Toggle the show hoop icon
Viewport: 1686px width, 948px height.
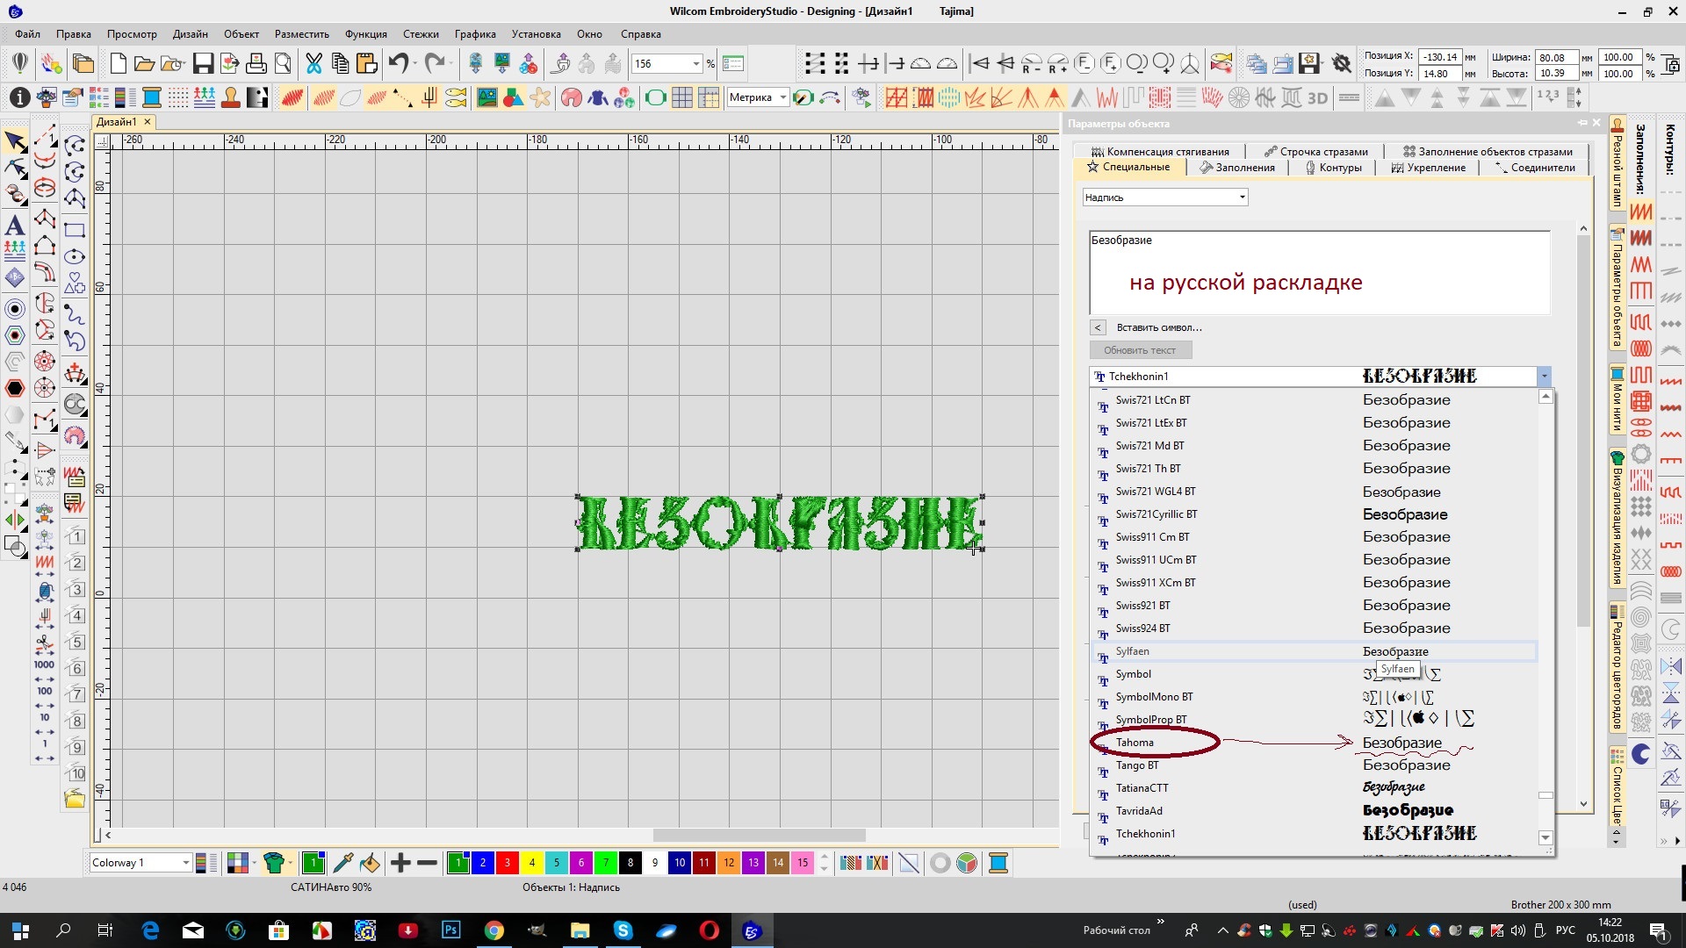click(655, 97)
